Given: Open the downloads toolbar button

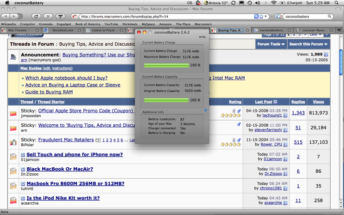Looking at the screenshot, I should (60, 16).
